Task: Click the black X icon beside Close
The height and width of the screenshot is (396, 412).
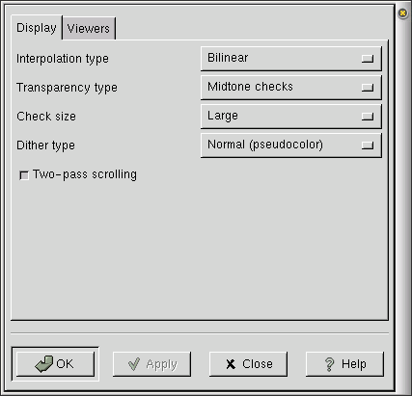Action: (231, 364)
